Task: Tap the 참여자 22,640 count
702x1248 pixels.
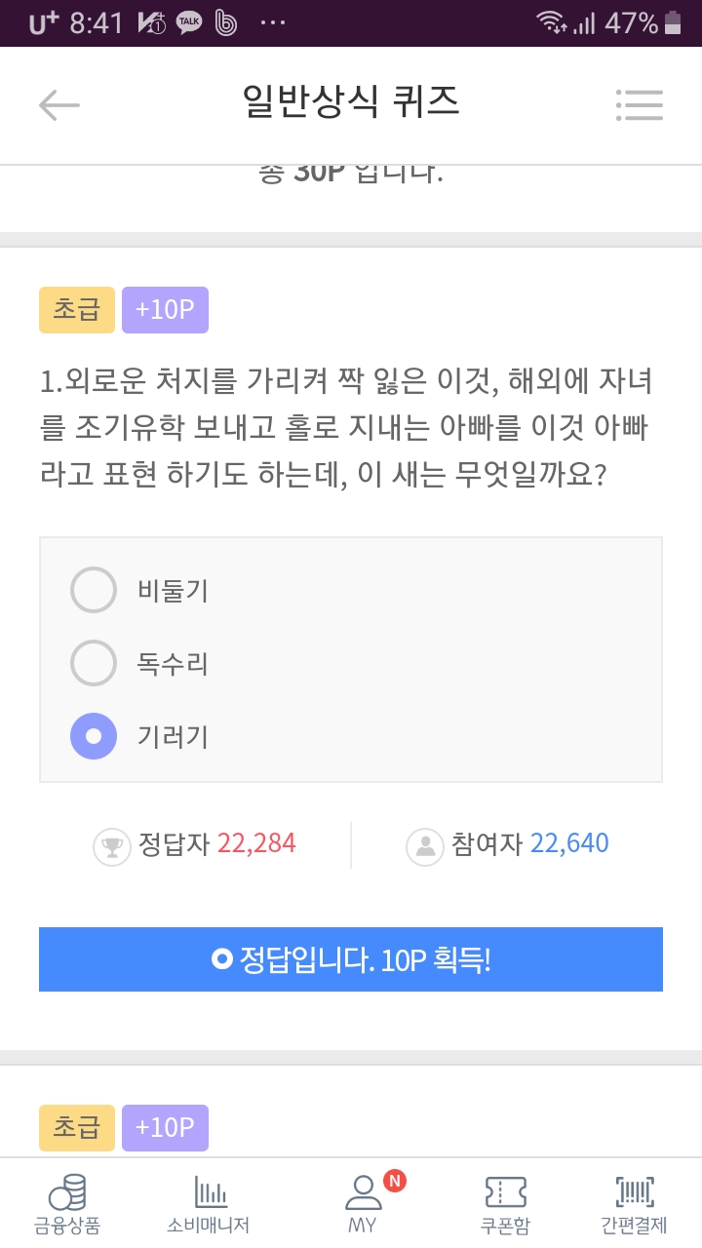Action: click(569, 843)
